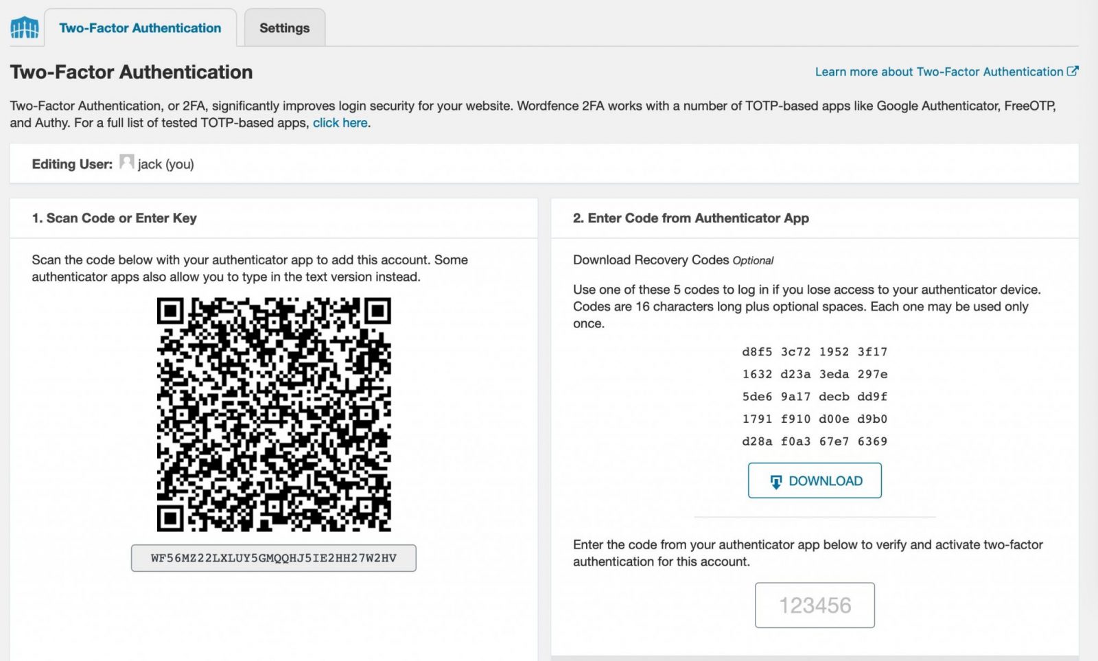
Task: Click the QR code image
Action: coord(274,415)
